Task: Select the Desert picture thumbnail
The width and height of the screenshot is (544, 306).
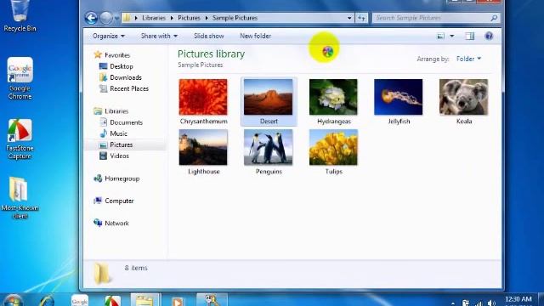Action: (269, 97)
